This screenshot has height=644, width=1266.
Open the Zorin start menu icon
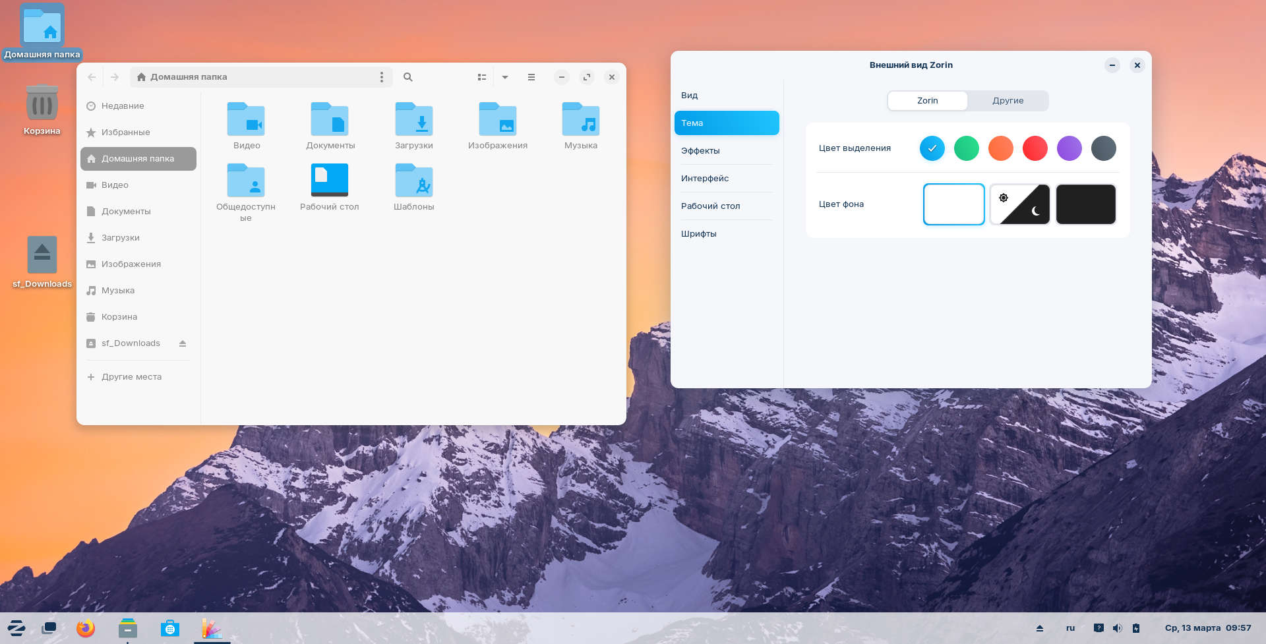[x=16, y=629]
